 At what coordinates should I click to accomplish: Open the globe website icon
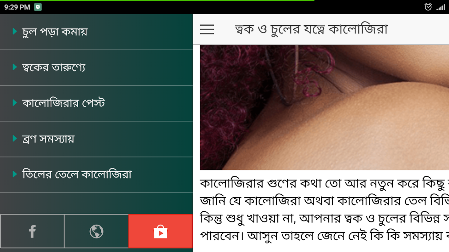coord(96,231)
